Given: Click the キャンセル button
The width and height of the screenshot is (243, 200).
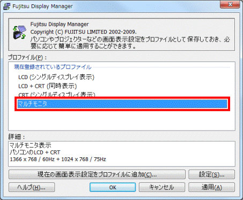Looking at the screenshot, I should coord(162,187).
